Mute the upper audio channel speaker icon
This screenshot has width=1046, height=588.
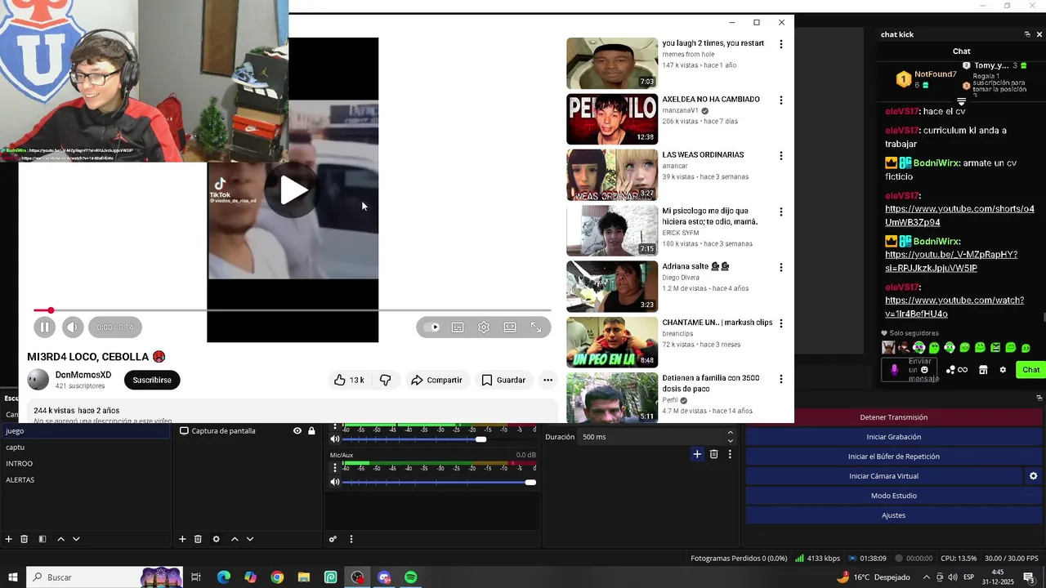pos(334,439)
